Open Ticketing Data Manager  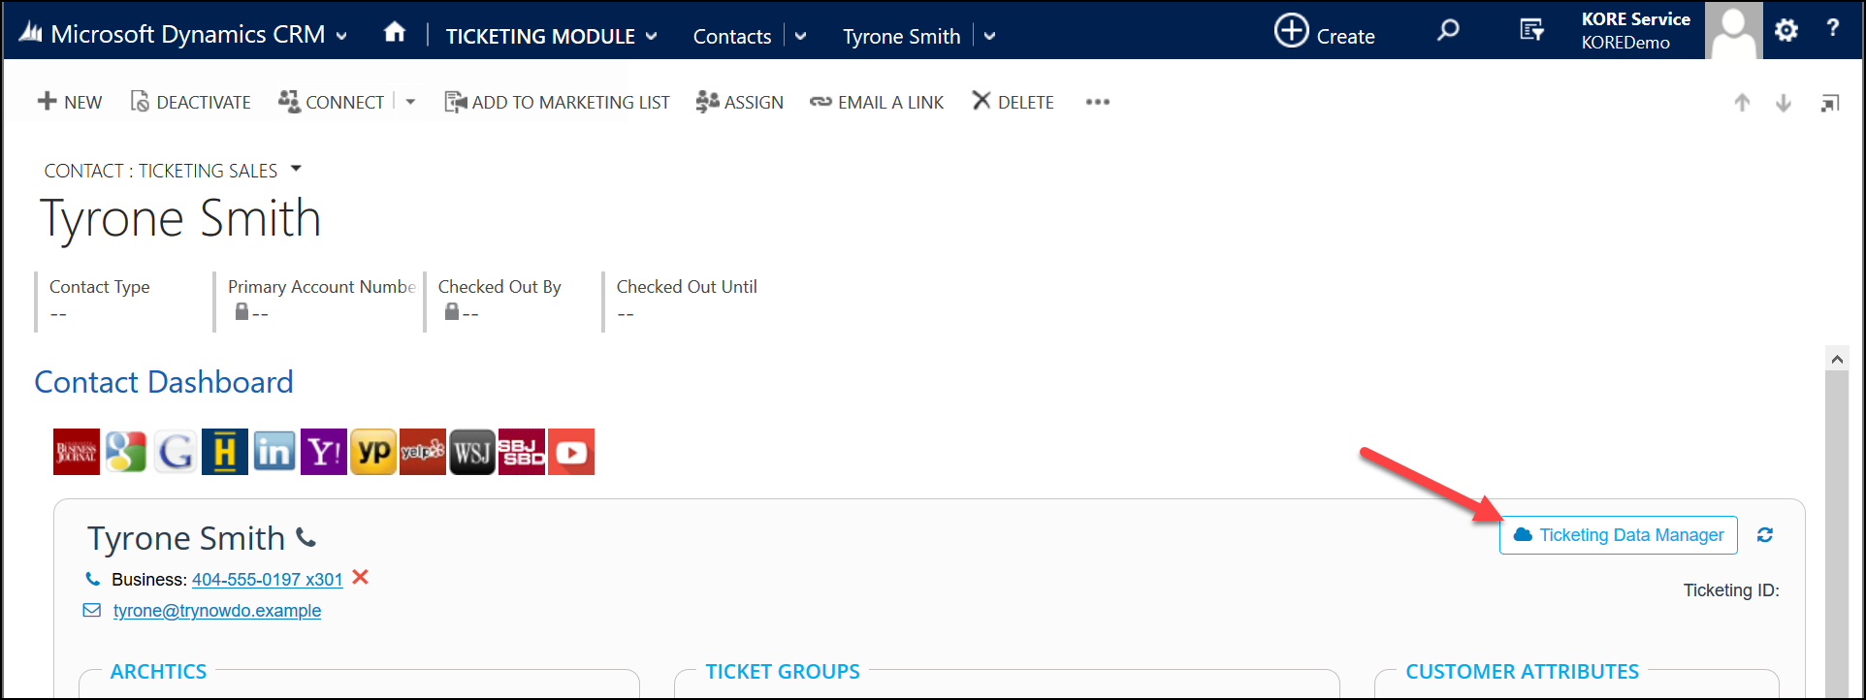point(1618,535)
